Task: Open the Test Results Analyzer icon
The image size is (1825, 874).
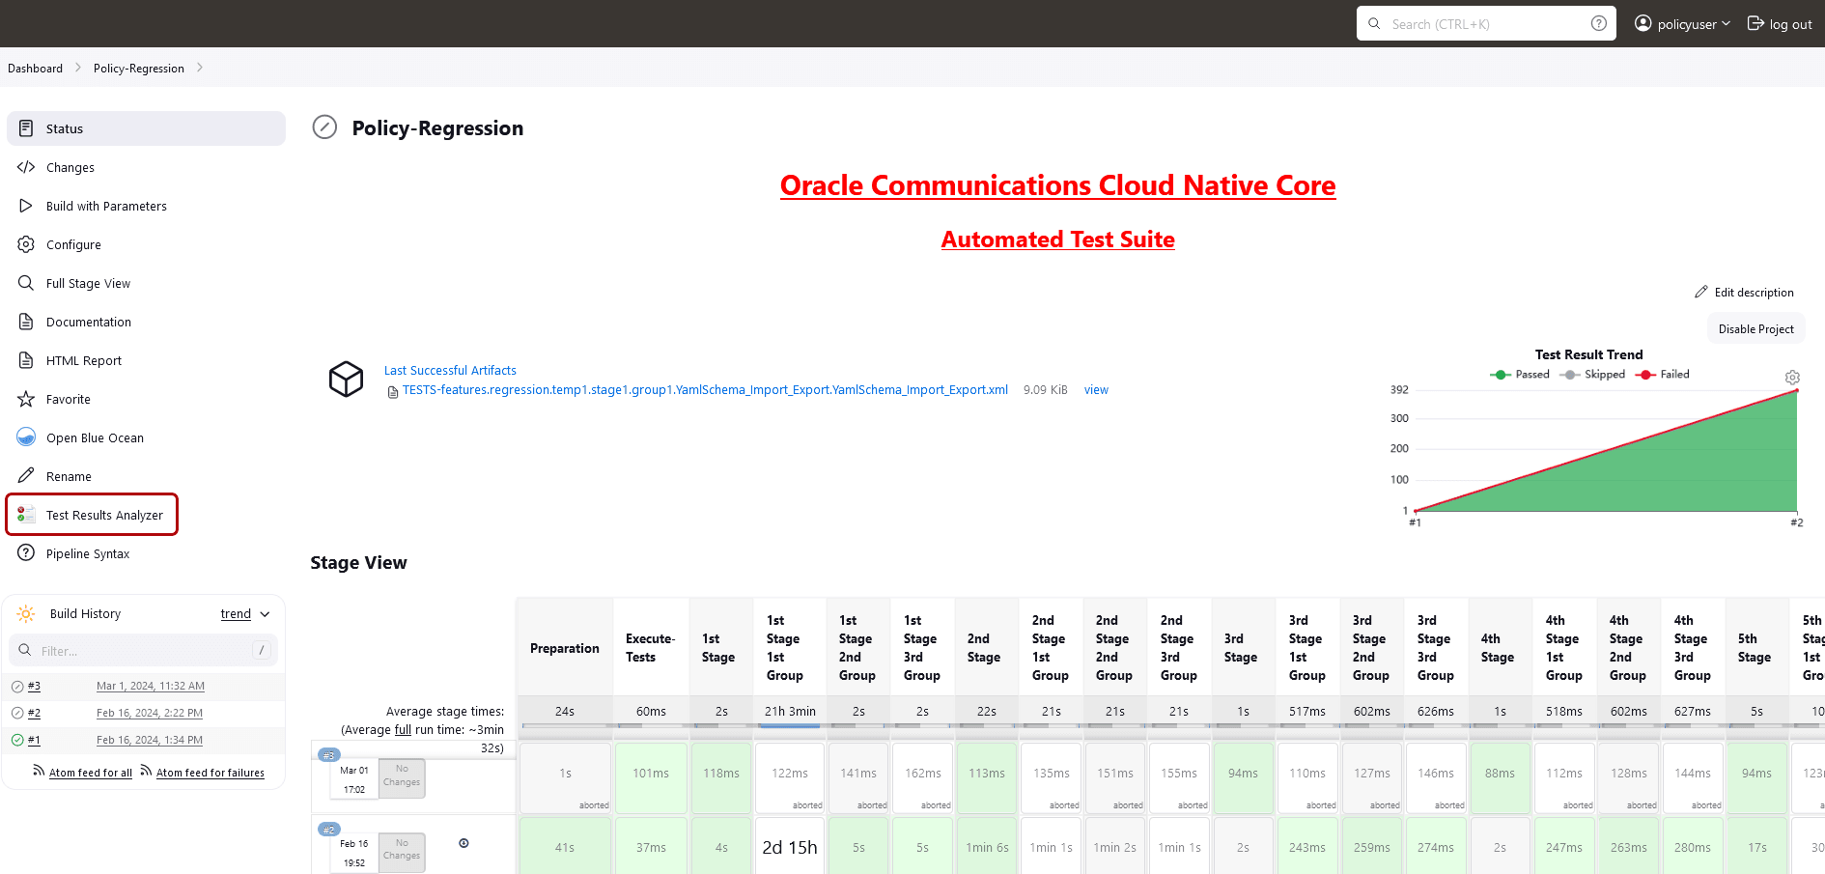Action: 26,515
